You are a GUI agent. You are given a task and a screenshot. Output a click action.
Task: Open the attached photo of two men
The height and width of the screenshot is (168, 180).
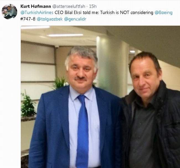(x=100, y=97)
